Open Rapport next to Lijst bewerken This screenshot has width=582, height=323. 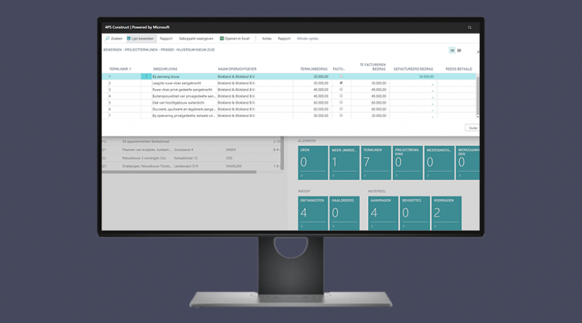(x=166, y=39)
